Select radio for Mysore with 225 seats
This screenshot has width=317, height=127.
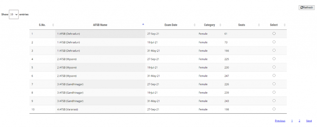click(274, 58)
